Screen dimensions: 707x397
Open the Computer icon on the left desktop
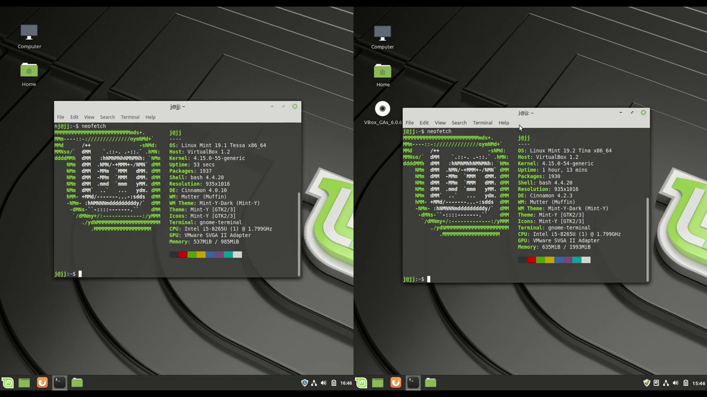(29, 36)
